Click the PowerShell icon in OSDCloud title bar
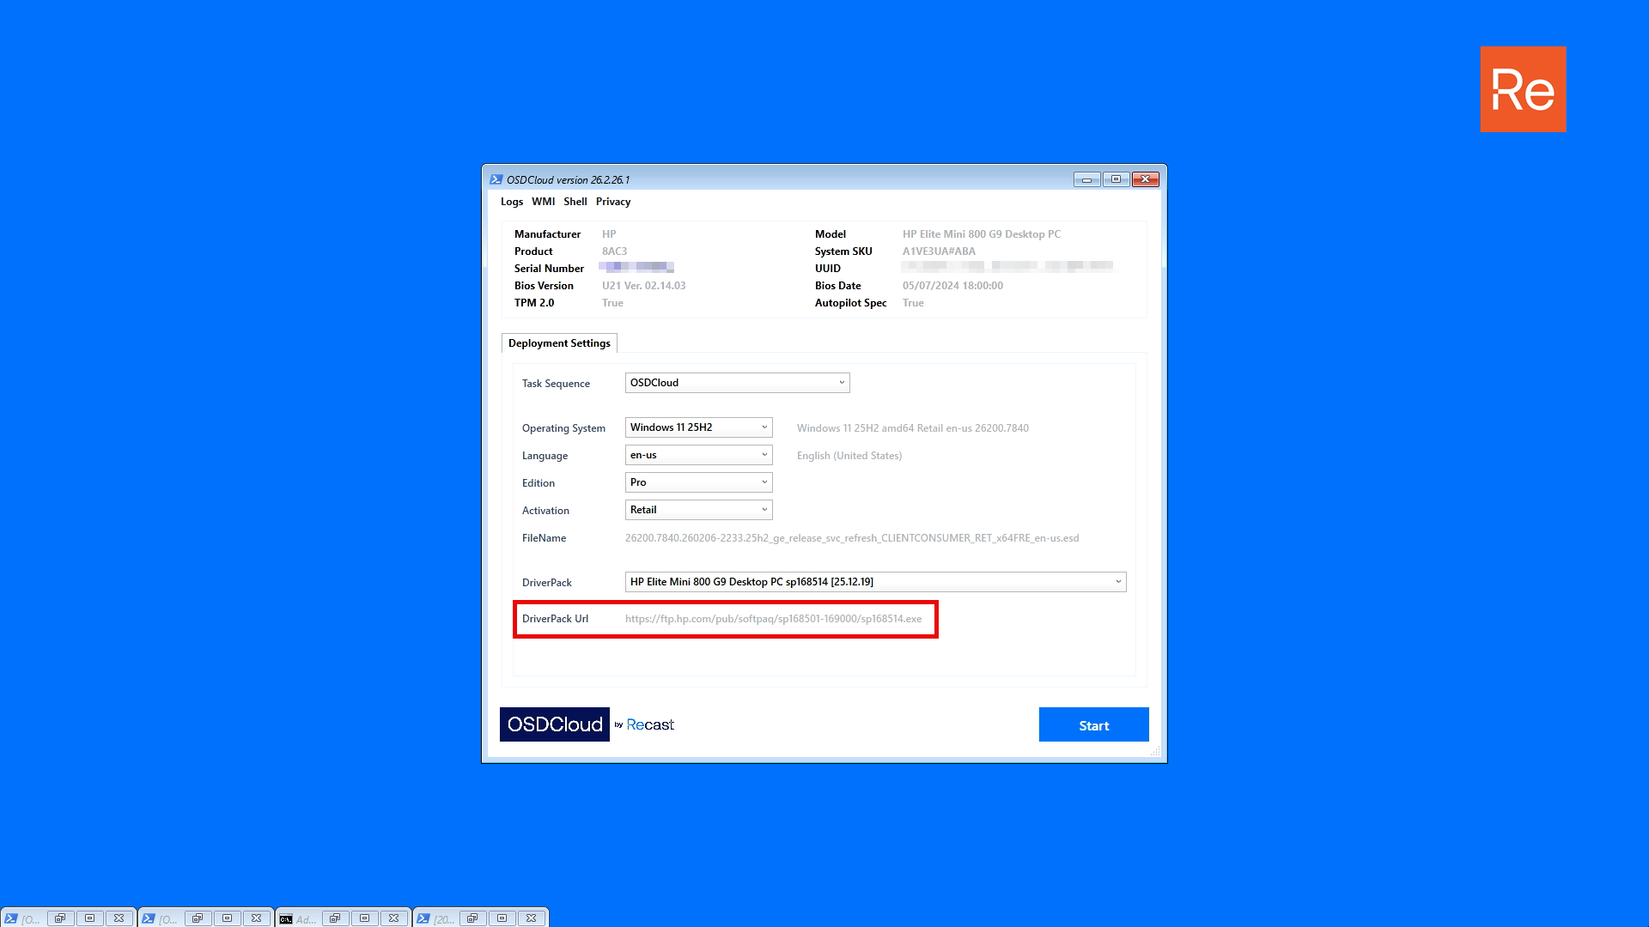 click(496, 179)
